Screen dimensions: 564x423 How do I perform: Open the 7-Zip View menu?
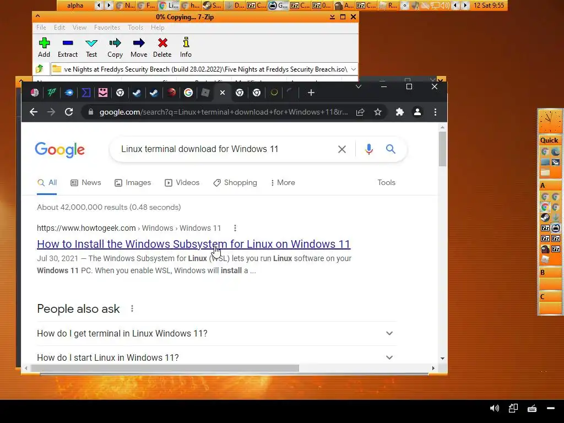[79, 28]
